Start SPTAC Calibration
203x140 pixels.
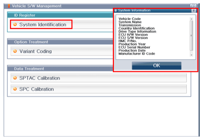tap(99, 78)
